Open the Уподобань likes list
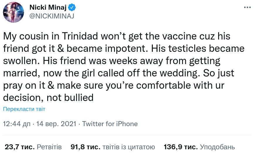 point(217,147)
